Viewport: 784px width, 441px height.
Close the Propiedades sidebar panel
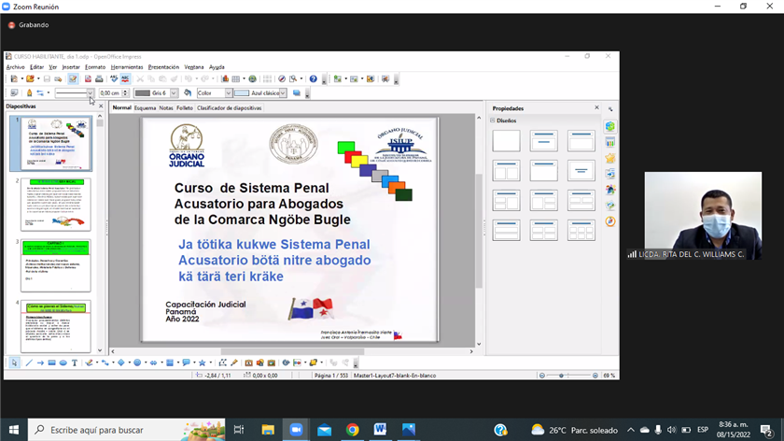tap(596, 107)
